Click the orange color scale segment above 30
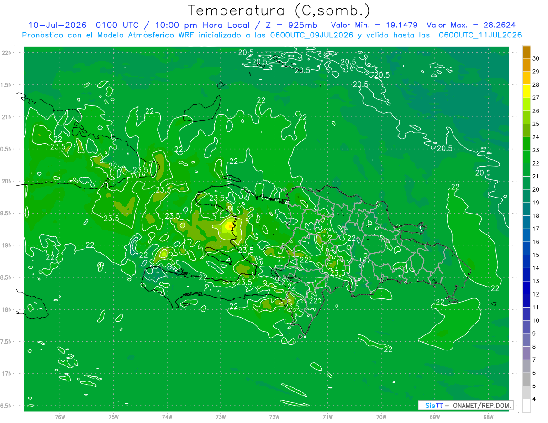 [x=527, y=52]
